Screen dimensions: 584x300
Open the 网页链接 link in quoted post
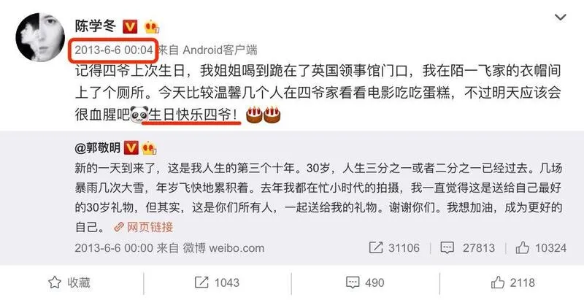coord(144,227)
